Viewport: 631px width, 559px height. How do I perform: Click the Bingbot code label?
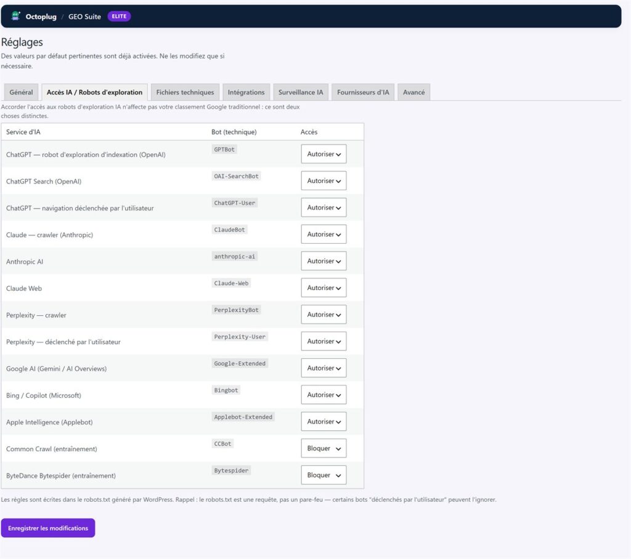click(226, 390)
